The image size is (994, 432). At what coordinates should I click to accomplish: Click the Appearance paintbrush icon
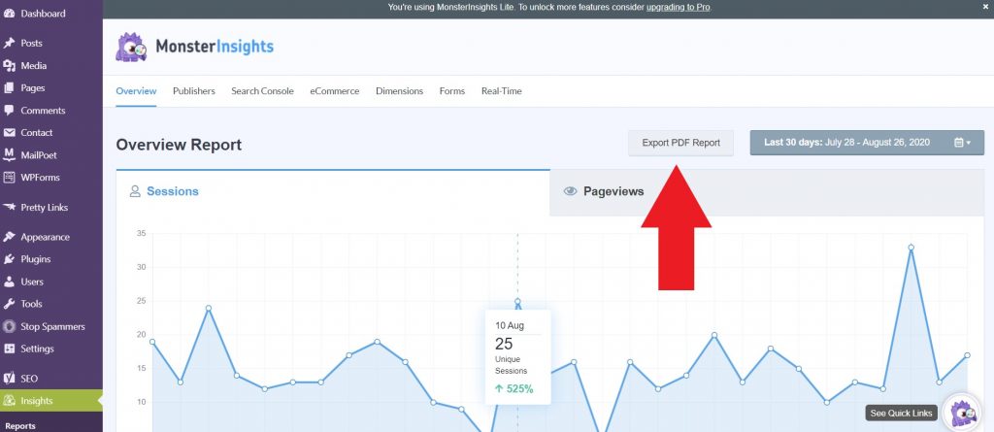pyautogui.click(x=9, y=237)
